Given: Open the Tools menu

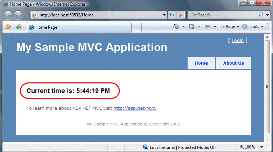Looking at the screenshot, I should tap(253, 27).
